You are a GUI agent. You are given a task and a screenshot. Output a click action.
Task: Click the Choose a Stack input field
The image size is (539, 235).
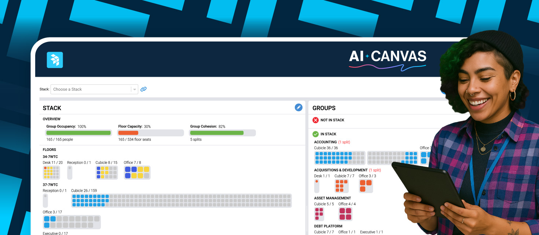pos(91,89)
